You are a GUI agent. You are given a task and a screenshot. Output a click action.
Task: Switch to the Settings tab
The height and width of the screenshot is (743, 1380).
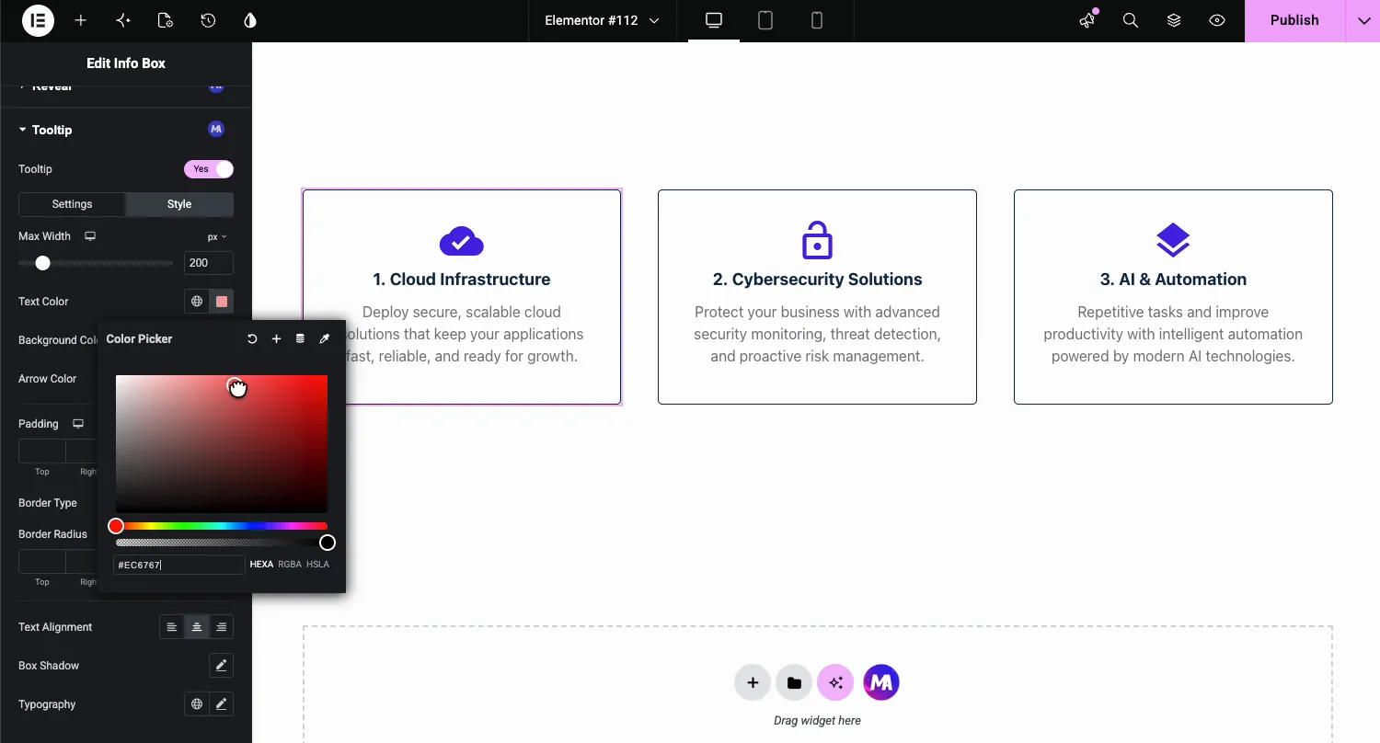[73, 204]
